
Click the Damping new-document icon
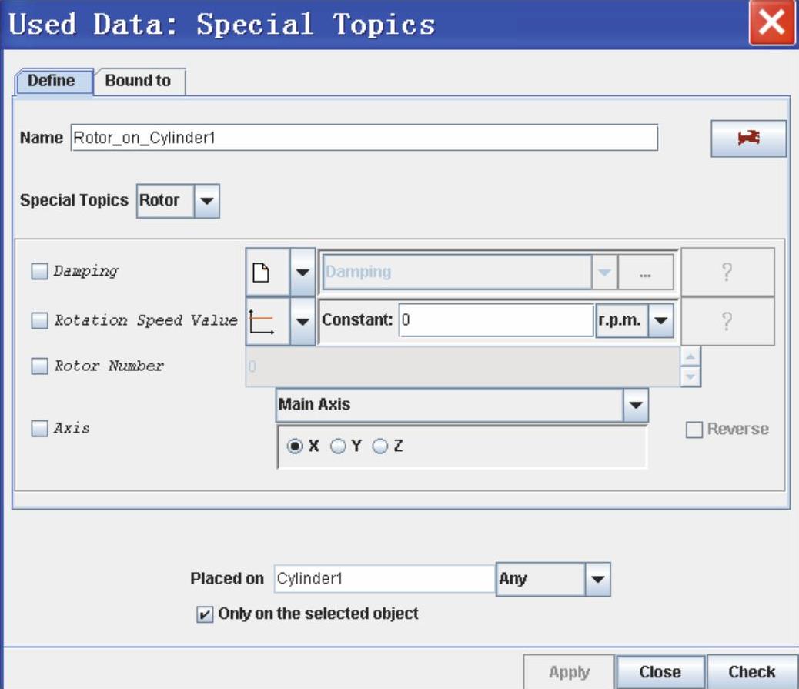point(261,272)
